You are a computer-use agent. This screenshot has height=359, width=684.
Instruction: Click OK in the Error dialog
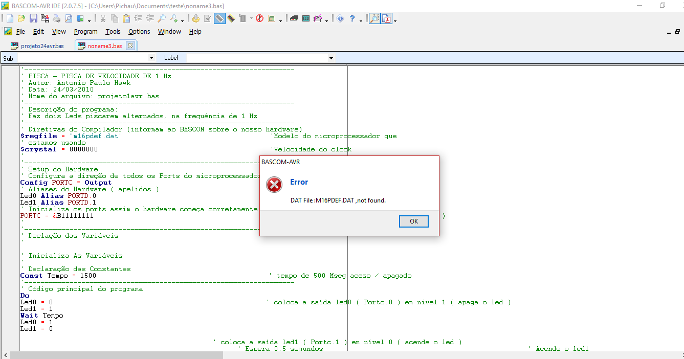[414, 221]
